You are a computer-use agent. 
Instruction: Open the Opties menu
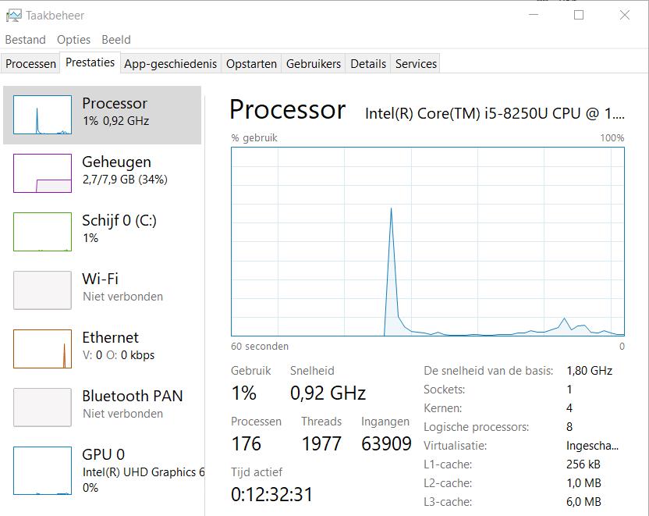73,40
